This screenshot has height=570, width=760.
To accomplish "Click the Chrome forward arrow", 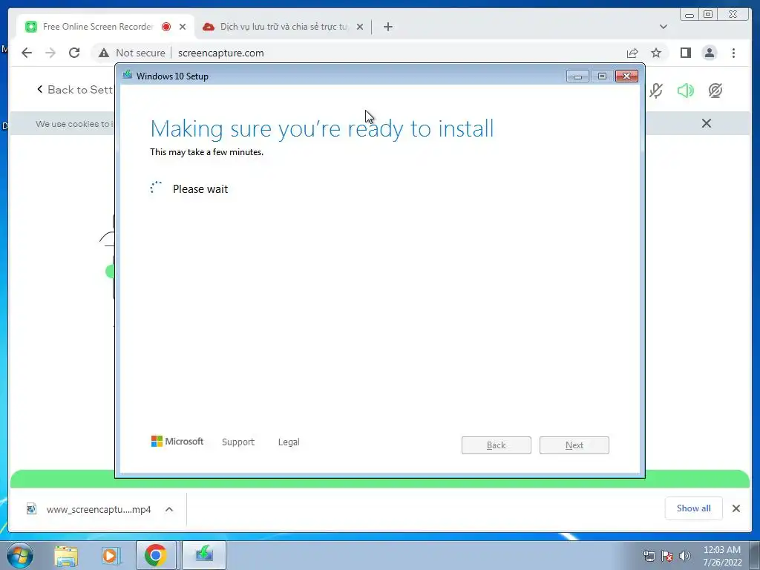I will (x=50, y=53).
